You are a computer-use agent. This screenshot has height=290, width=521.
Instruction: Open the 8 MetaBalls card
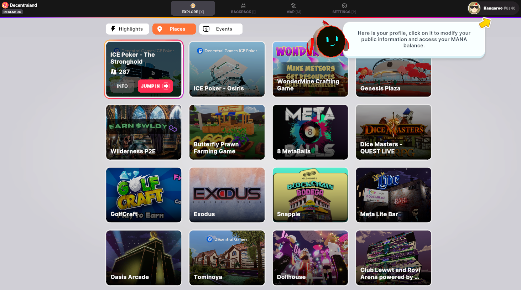coord(310,132)
